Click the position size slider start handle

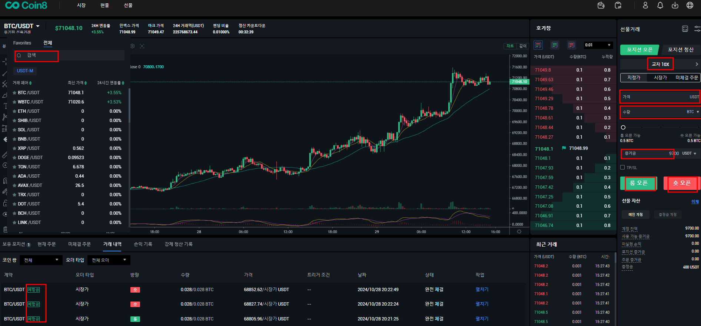(x=623, y=127)
